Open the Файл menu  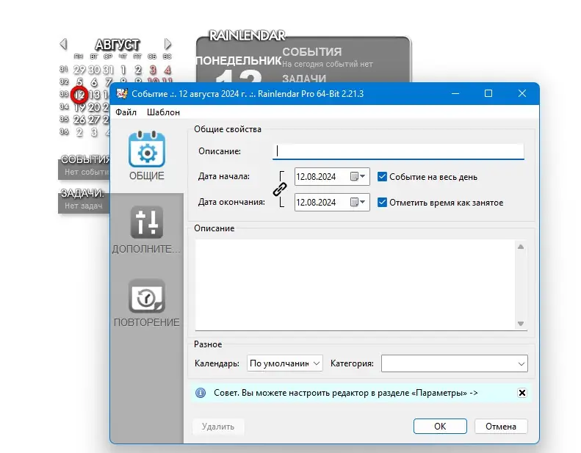click(x=126, y=112)
